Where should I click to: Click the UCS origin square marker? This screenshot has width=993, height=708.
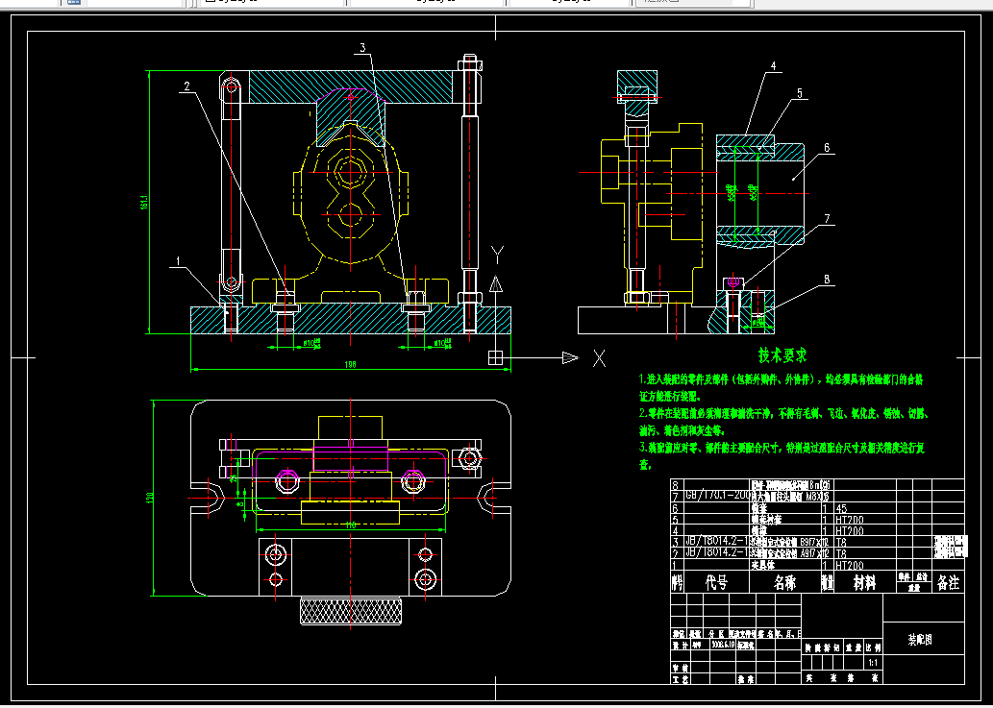coord(495,357)
